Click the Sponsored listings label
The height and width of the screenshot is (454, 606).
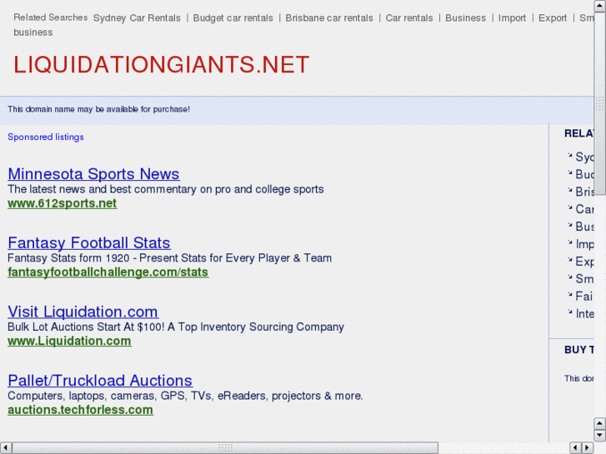[x=46, y=137]
